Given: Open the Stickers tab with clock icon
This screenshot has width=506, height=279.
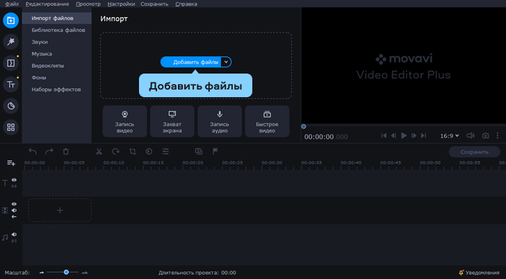Looking at the screenshot, I should 11,105.
